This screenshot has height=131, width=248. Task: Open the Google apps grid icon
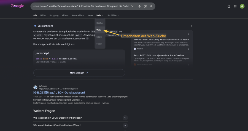235,6
